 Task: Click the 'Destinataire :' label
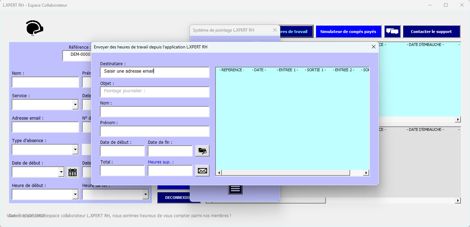click(x=113, y=64)
